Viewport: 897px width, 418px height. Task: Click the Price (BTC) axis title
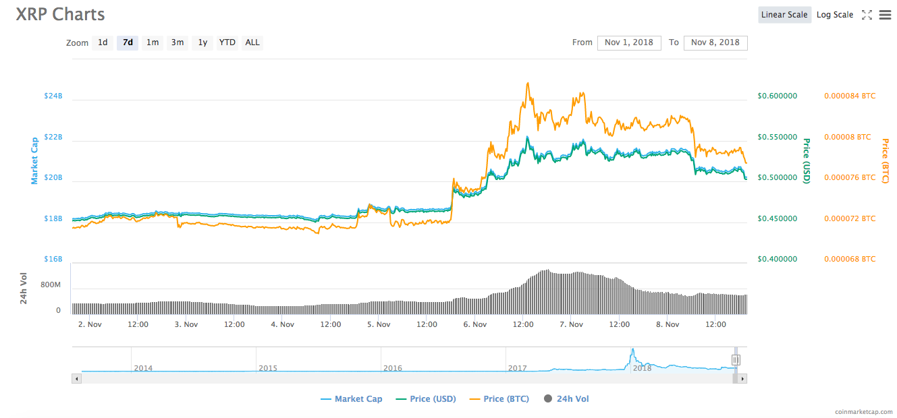click(886, 161)
